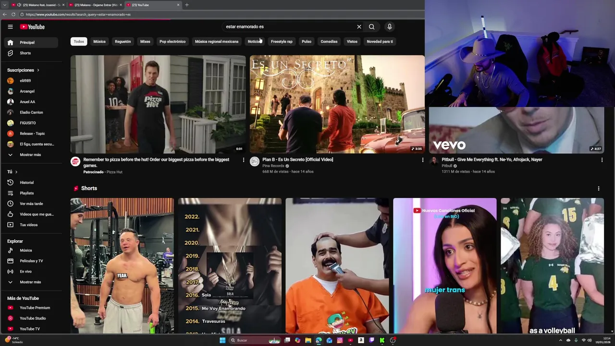Open YouTube Studio link
This screenshot has height=346, width=615.
tap(31, 318)
